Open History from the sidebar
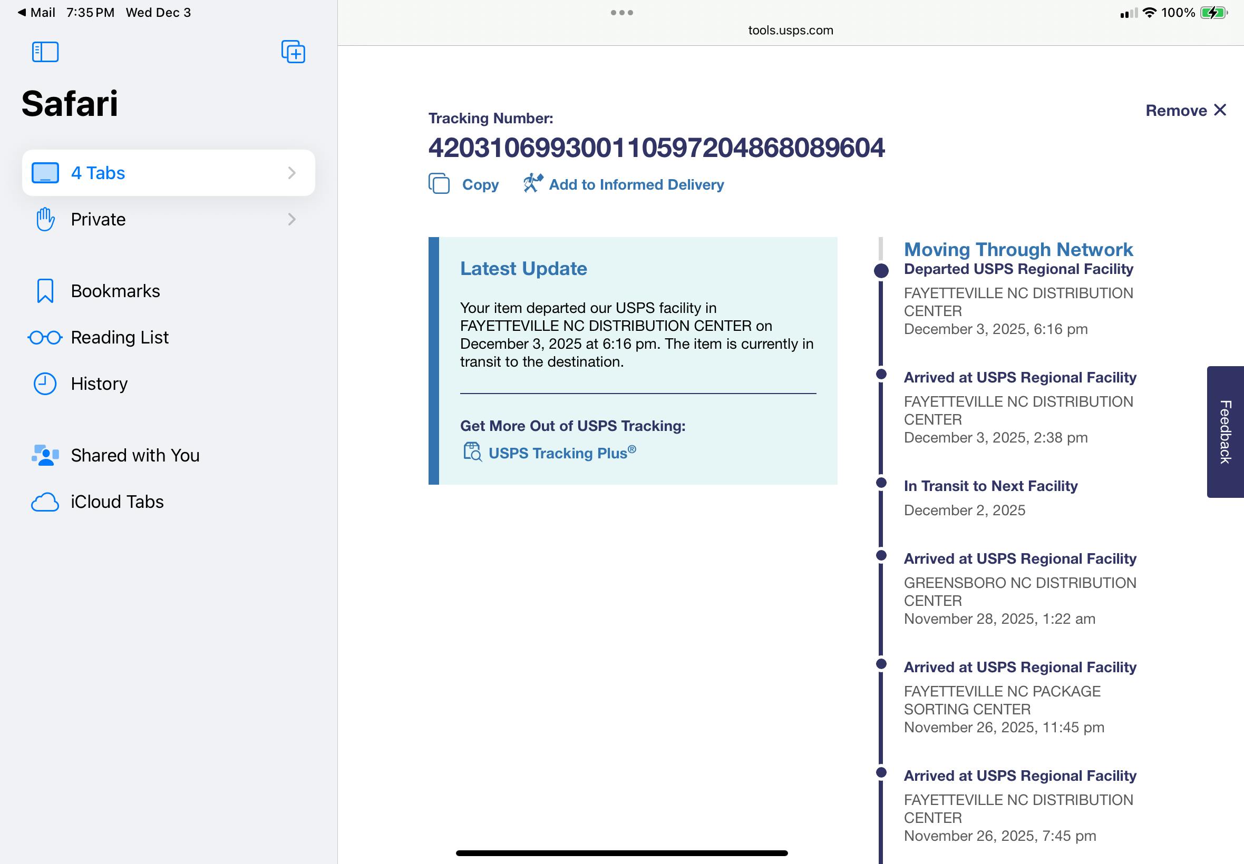The height and width of the screenshot is (864, 1244). [99, 384]
